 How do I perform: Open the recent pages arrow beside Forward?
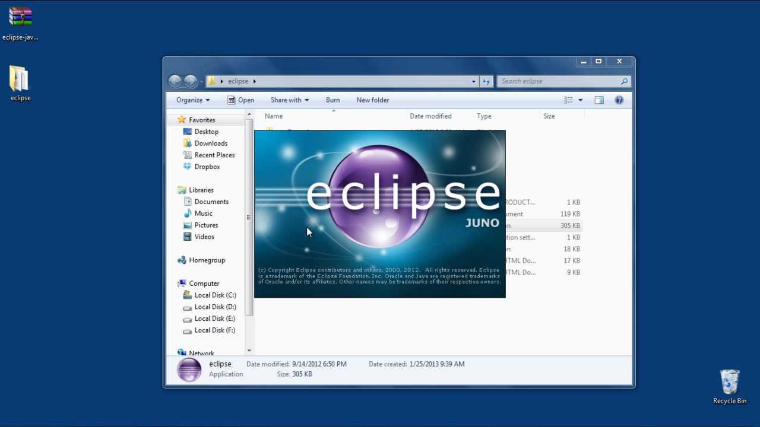coord(201,81)
